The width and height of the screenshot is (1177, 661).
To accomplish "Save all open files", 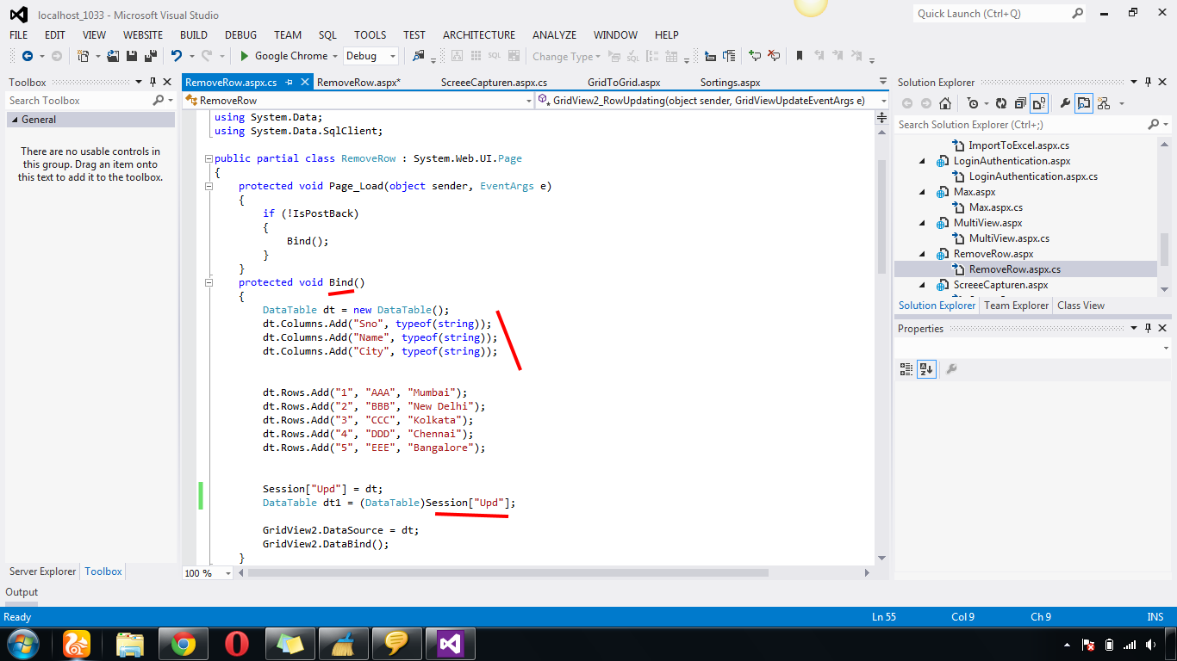I will [x=150, y=56].
